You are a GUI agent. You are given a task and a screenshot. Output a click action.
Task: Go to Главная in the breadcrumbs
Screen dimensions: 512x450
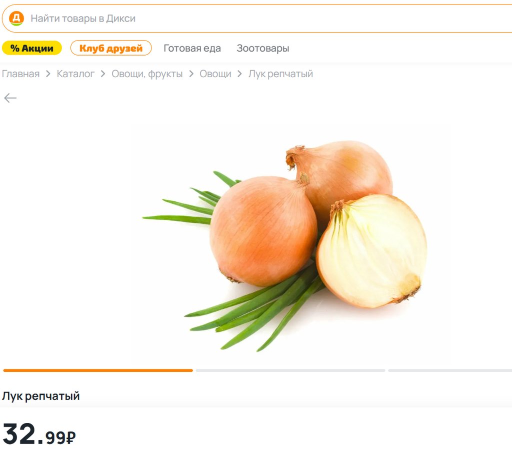21,74
